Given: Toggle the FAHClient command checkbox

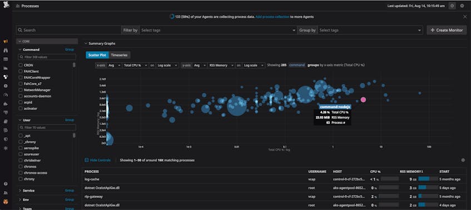Looking at the screenshot, I should click(x=21, y=71).
